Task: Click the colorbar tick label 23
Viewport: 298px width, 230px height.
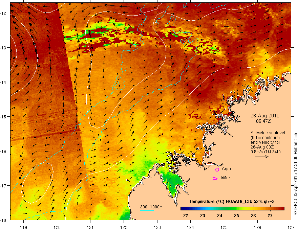Action: tap(203, 215)
